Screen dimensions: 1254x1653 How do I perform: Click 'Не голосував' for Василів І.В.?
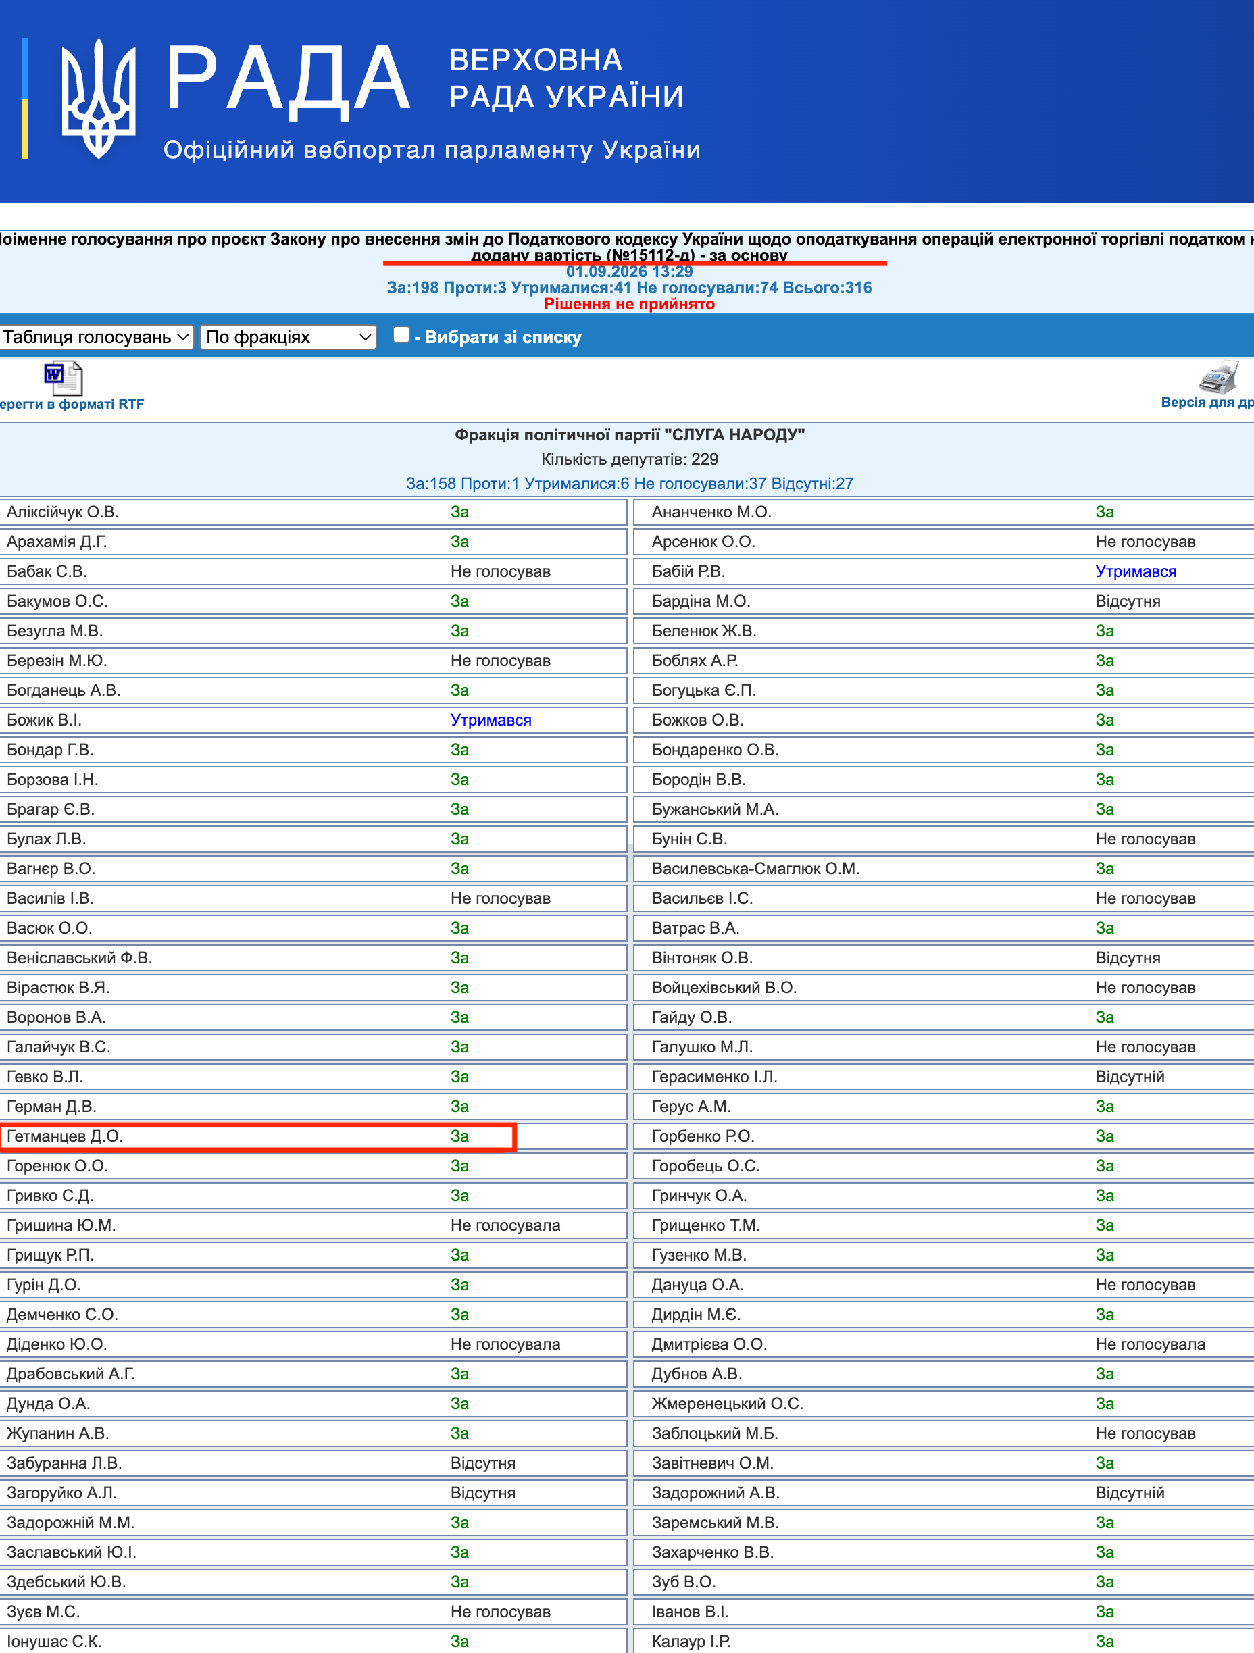500,898
